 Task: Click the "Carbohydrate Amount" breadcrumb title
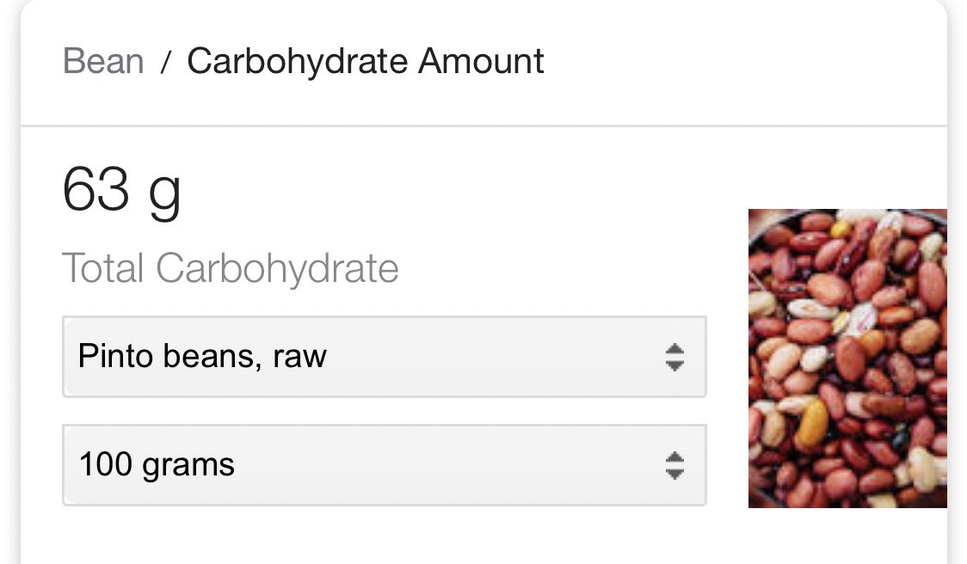pyautogui.click(x=365, y=62)
